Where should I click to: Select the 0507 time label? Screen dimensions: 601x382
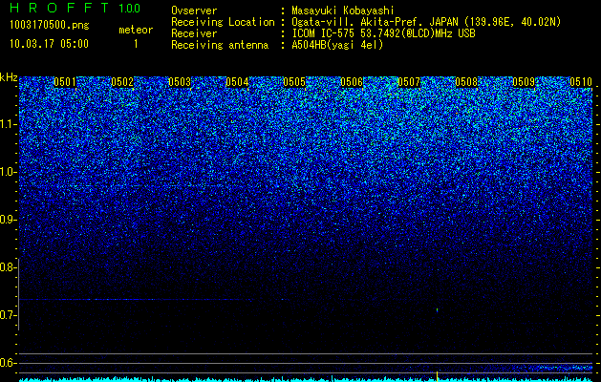pyautogui.click(x=409, y=82)
